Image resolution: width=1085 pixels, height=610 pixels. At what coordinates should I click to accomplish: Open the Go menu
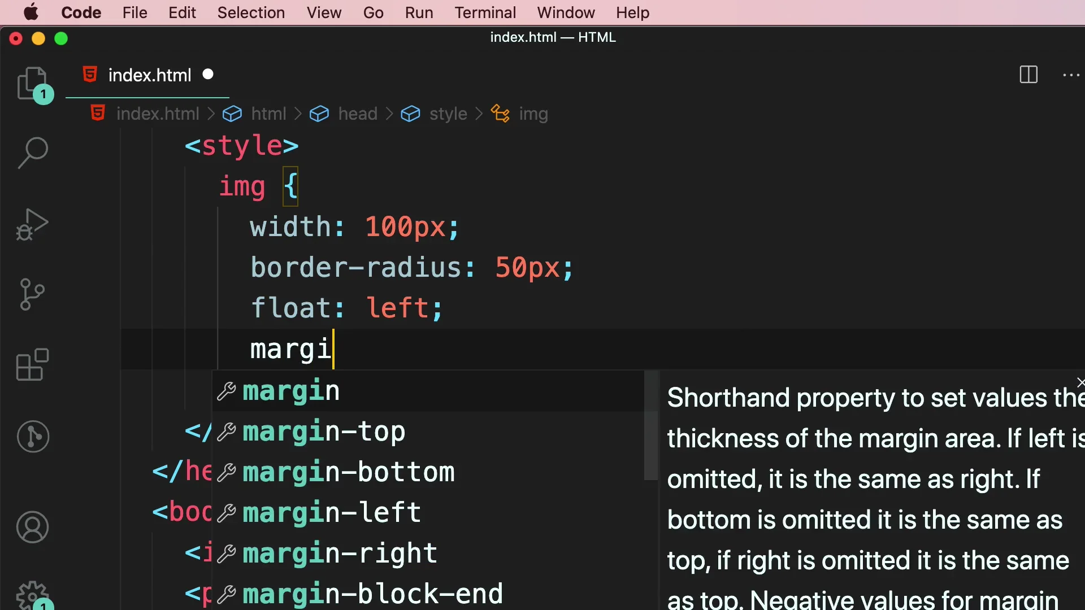click(373, 12)
